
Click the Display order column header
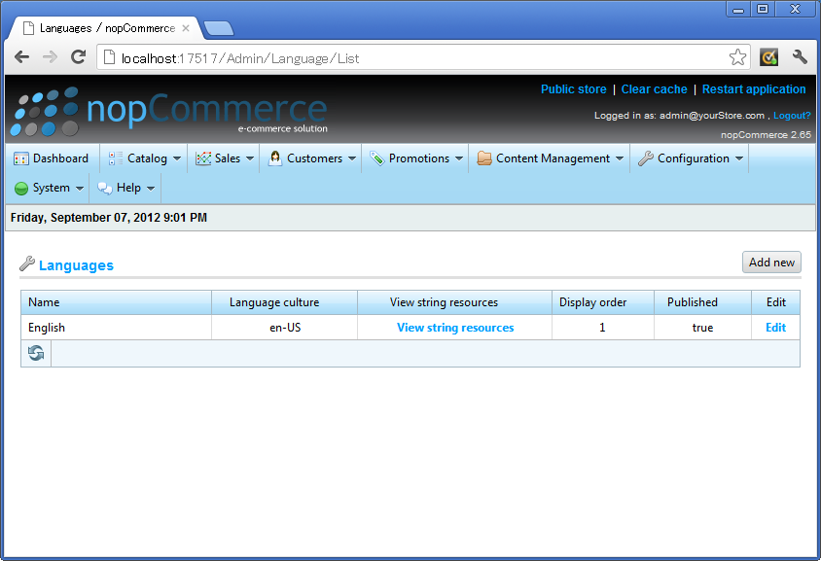603,302
